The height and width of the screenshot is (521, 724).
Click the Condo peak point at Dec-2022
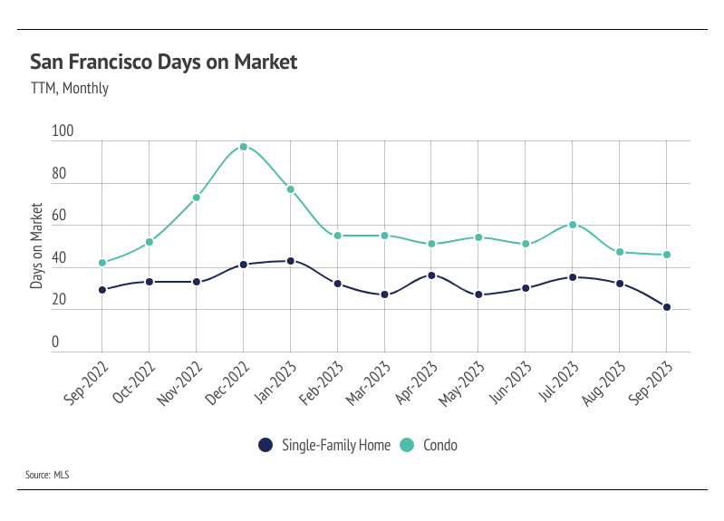tap(244, 147)
